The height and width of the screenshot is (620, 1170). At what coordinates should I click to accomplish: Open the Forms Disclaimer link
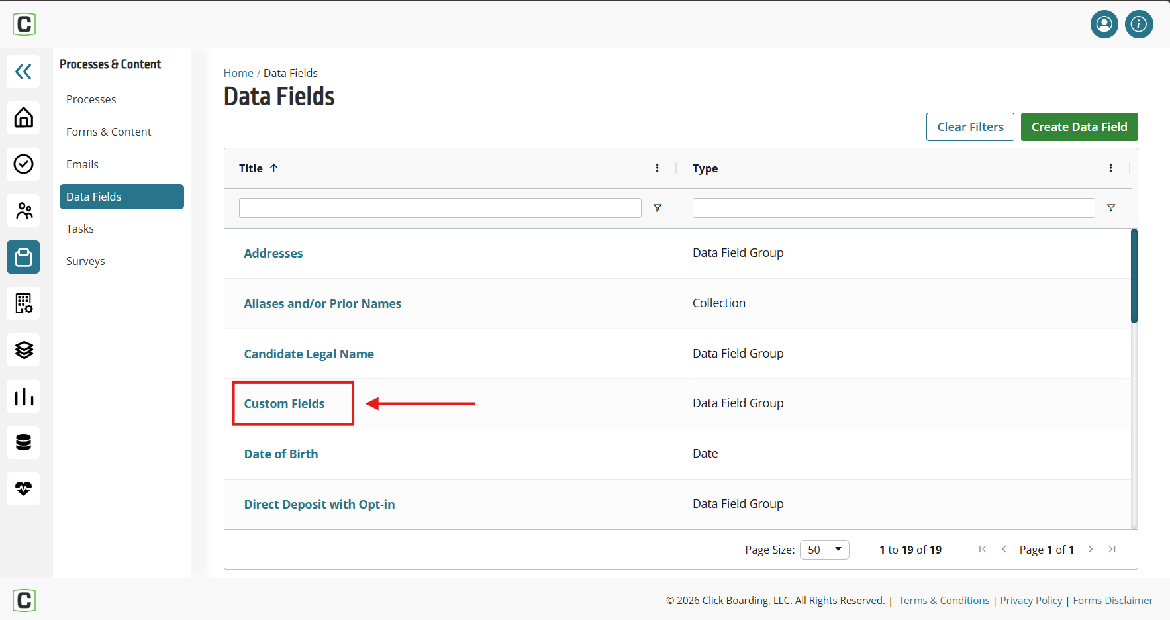pos(1112,600)
